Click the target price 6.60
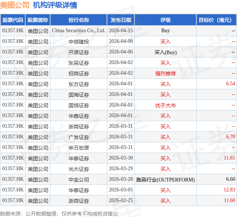237x217 pixels. (230, 179)
